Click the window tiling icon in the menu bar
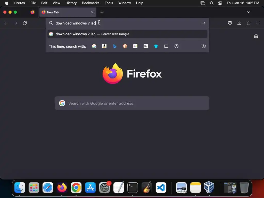 click(x=203, y=3)
